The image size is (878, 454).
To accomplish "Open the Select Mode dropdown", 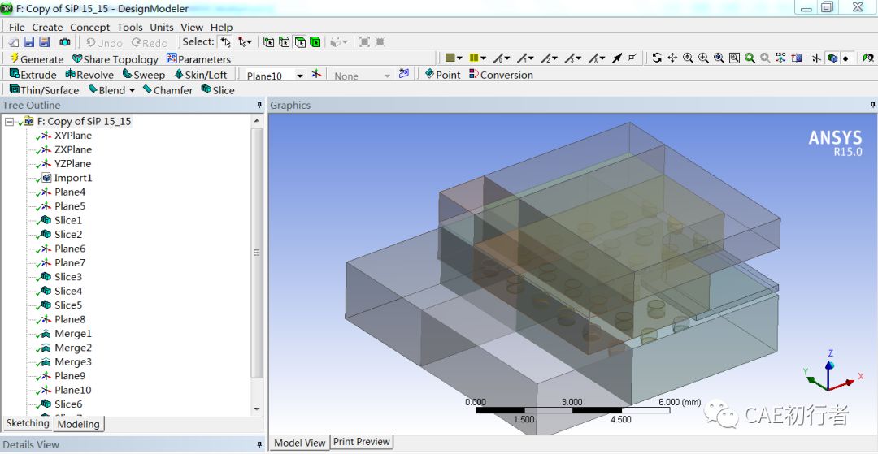I will click(x=245, y=42).
